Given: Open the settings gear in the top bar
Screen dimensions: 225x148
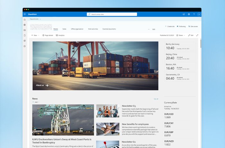Looking at the screenshot, I should (x=189, y=14).
